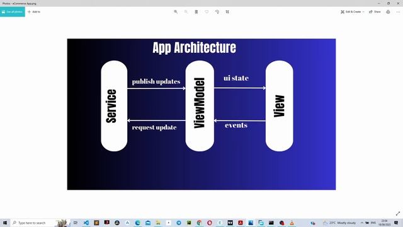Print the photo using printer icon
The width and height of the screenshot is (403, 227).
point(388,12)
